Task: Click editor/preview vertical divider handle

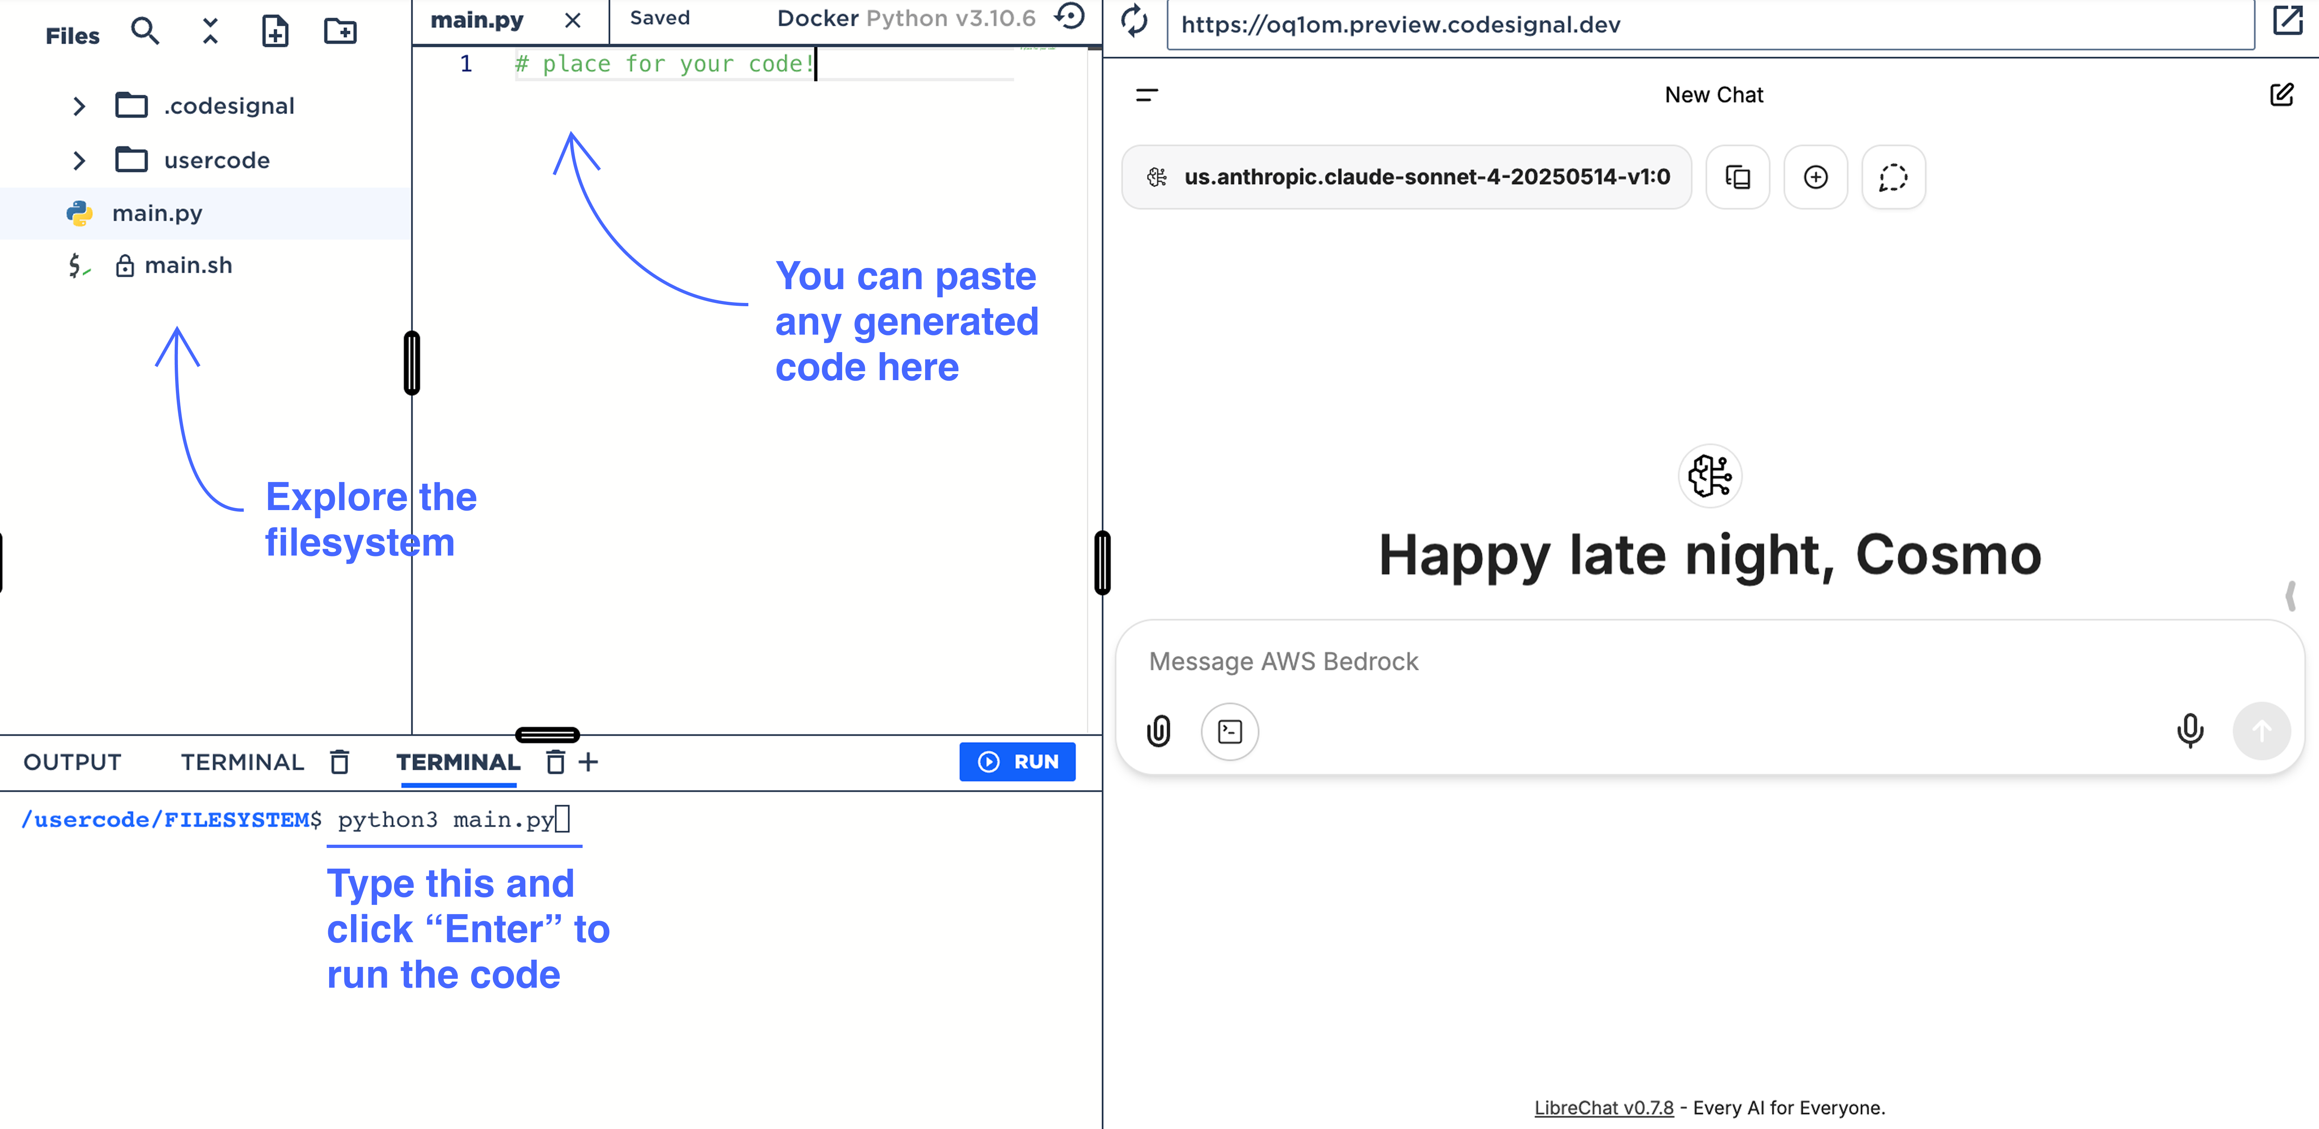Action: coord(1102,562)
